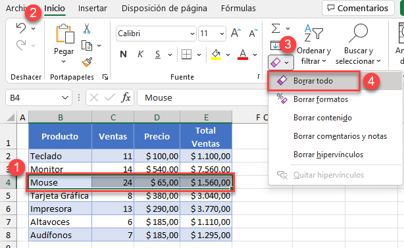Click the Cut scissors icon
Viewport: 404px width, 248px height.
coord(87,28)
